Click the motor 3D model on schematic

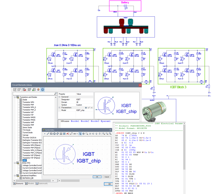pos(154,112)
